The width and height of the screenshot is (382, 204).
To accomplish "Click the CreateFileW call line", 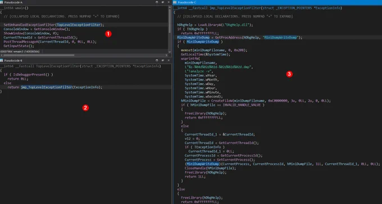I will (x=256, y=101).
